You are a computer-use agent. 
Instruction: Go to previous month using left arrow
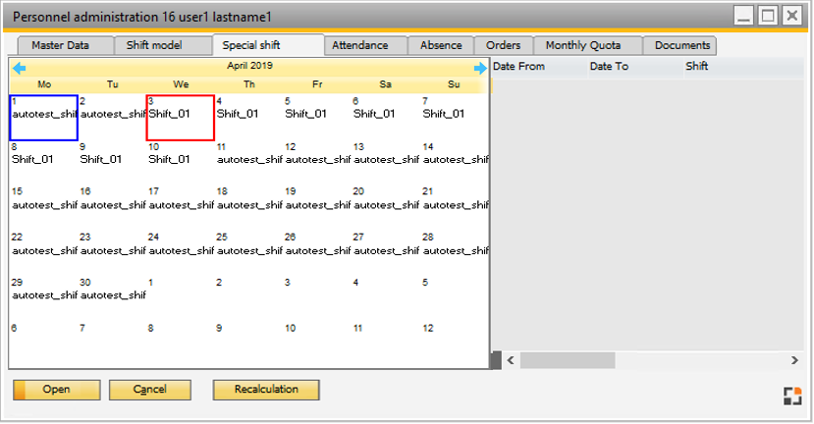pyautogui.click(x=16, y=68)
